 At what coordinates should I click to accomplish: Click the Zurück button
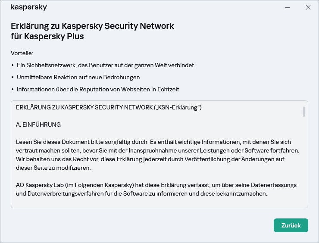[x=291, y=225]
